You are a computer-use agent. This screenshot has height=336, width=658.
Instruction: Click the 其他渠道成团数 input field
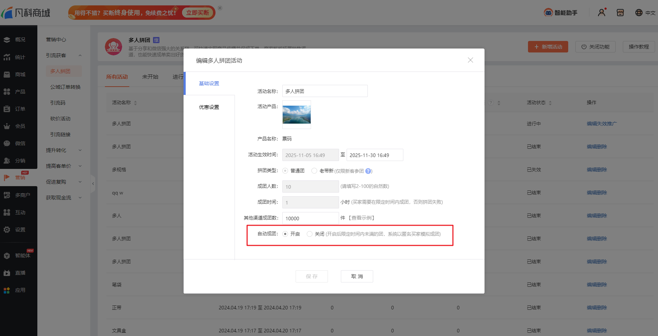point(310,218)
